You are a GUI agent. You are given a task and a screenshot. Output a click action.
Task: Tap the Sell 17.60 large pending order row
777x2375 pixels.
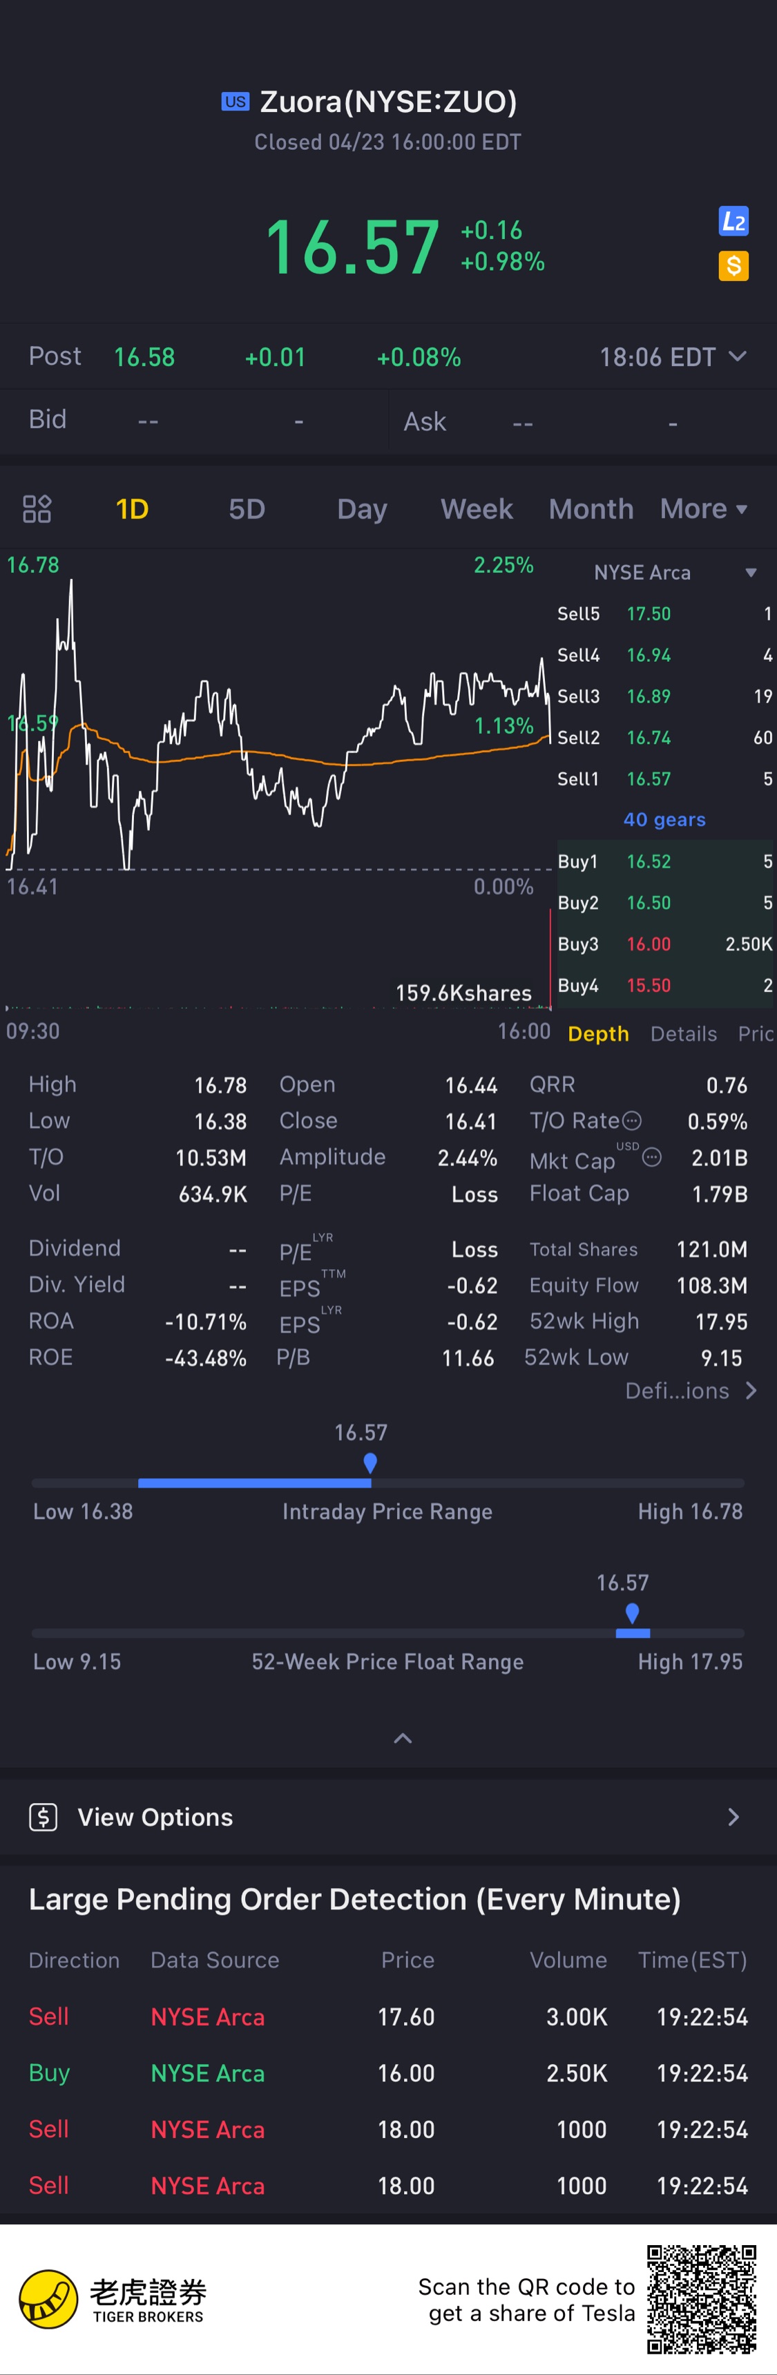388,2016
